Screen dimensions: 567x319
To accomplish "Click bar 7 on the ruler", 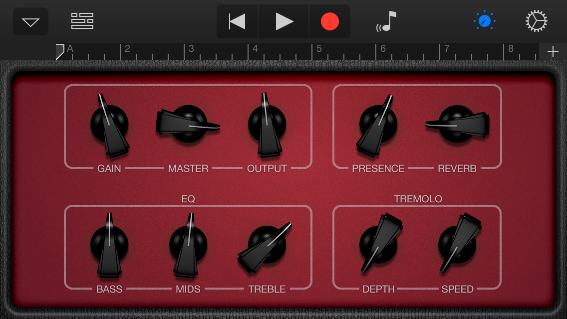I will click(447, 49).
